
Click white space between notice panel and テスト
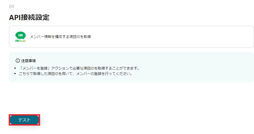point(114,99)
